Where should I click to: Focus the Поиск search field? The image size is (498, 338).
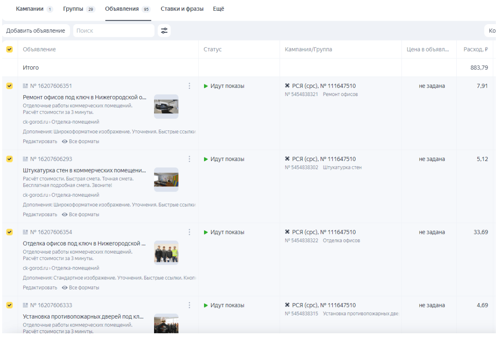114,31
